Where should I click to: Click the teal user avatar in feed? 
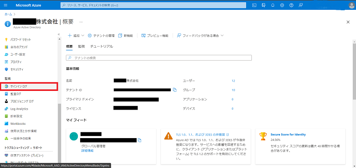point(74,136)
